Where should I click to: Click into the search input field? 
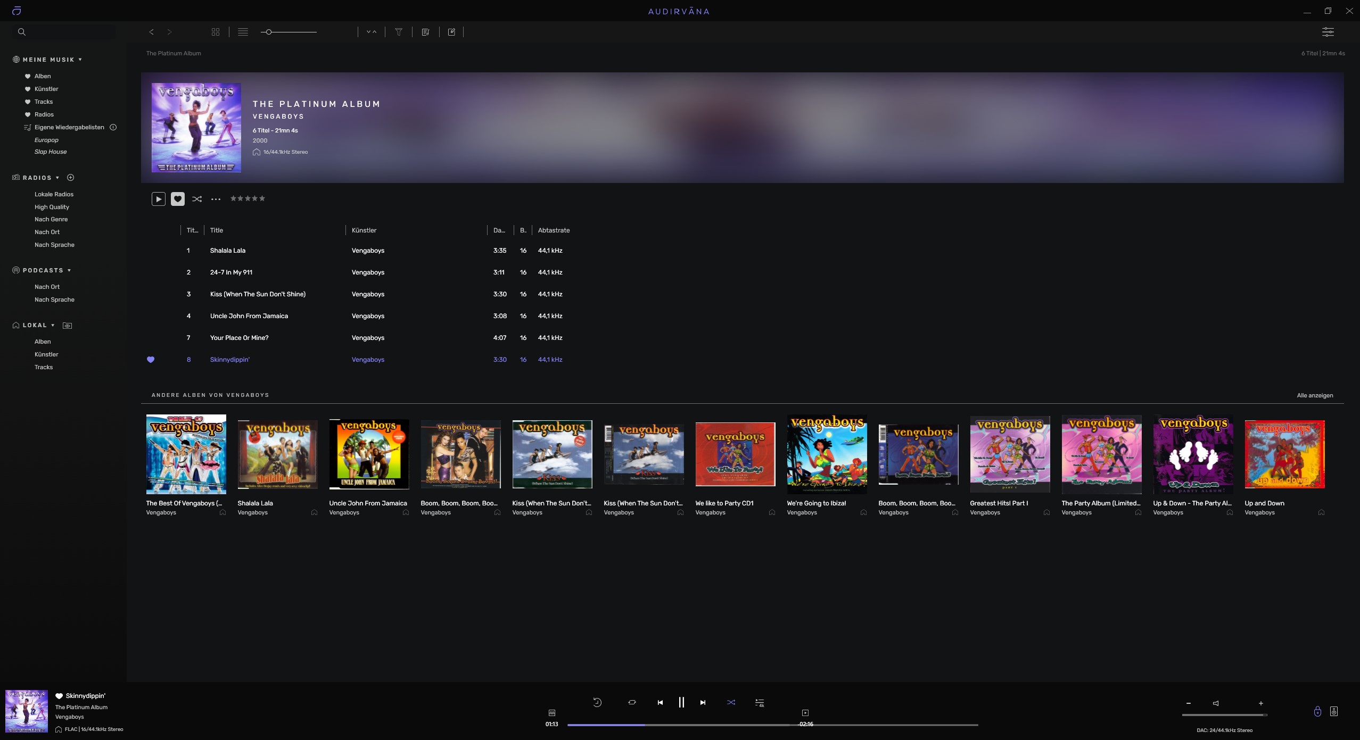pyautogui.click(x=64, y=32)
